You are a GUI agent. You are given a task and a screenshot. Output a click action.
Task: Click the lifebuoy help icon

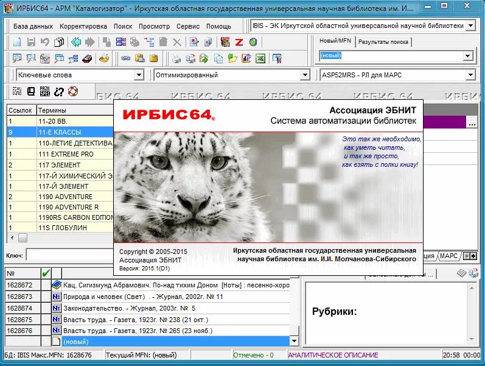[x=73, y=91]
